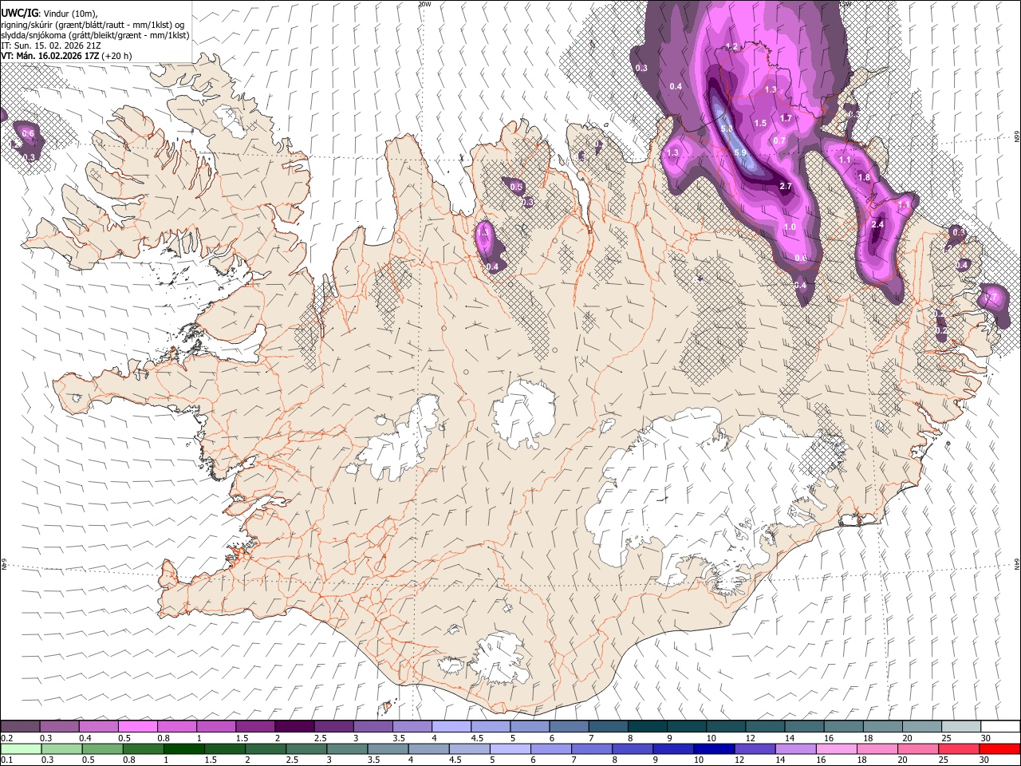The width and height of the screenshot is (1021, 766).
Task: Click the bright pink 0.5 snow scale swatch
Action: pyautogui.click(x=137, y=726)
